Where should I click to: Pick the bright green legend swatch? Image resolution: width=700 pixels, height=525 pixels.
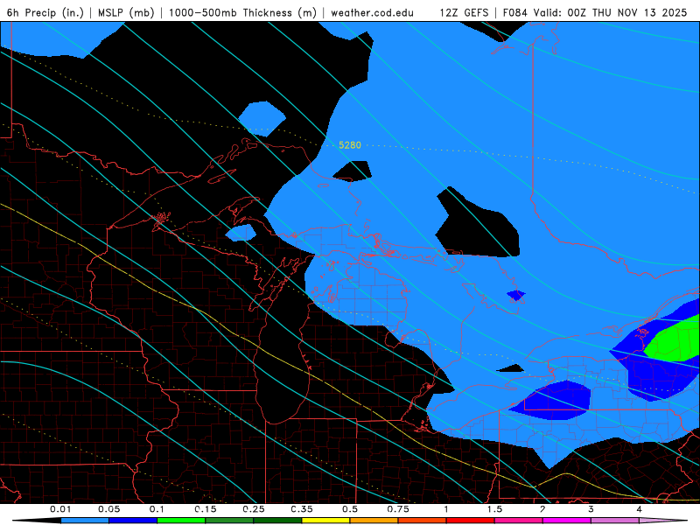181,521
